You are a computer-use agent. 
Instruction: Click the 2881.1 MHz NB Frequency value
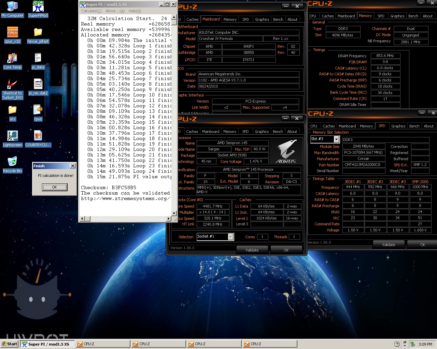410,42
